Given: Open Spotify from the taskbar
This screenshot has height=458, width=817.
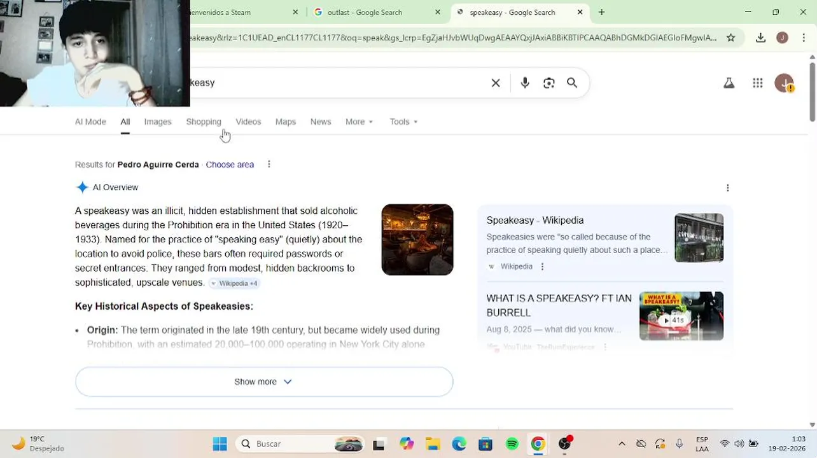Looking at the screenshot, I should pyautogui.click(x=512, y=444).
